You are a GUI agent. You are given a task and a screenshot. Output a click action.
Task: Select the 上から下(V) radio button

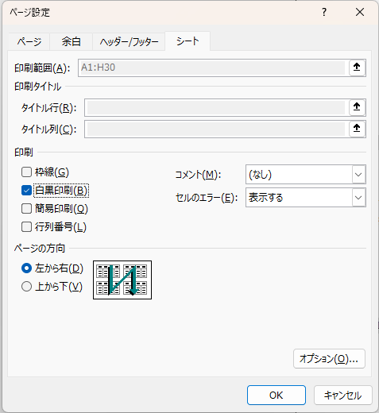(26, 287)
